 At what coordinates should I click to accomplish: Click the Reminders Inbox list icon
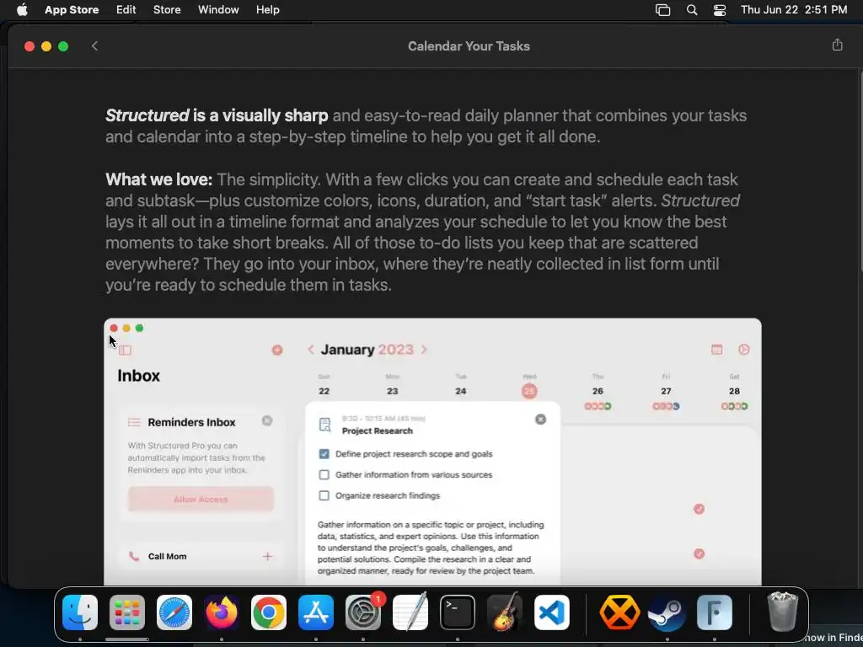pyautogui.click(x=134, y=422)
